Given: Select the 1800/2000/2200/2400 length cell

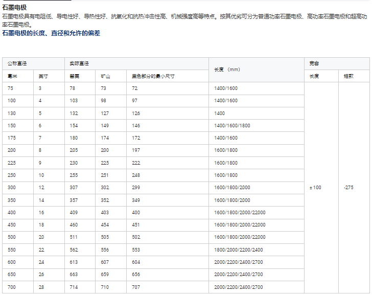Looking at the screenshot, I should tap(238, 250).
